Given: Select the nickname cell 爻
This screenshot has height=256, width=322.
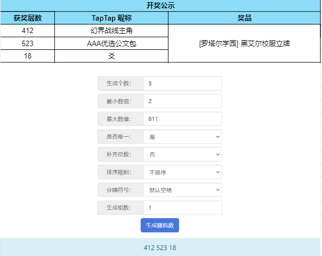Looking at the screenshot, I should (x=111, y=56).
